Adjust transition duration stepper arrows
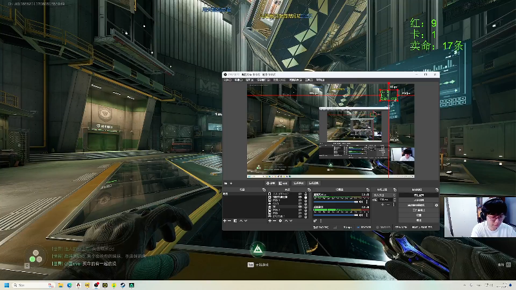 [395, 199]
